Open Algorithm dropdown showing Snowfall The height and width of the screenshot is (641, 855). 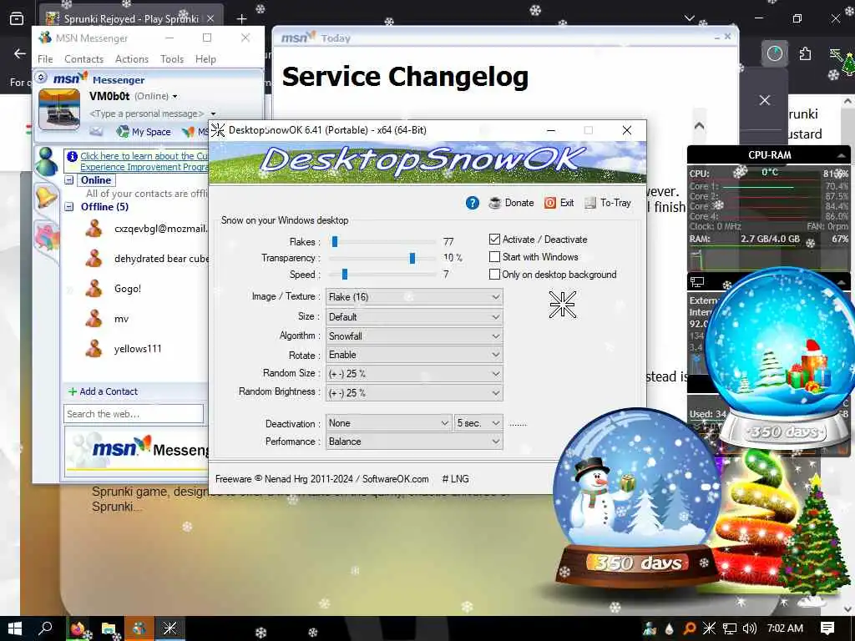[x=414, y=336]
